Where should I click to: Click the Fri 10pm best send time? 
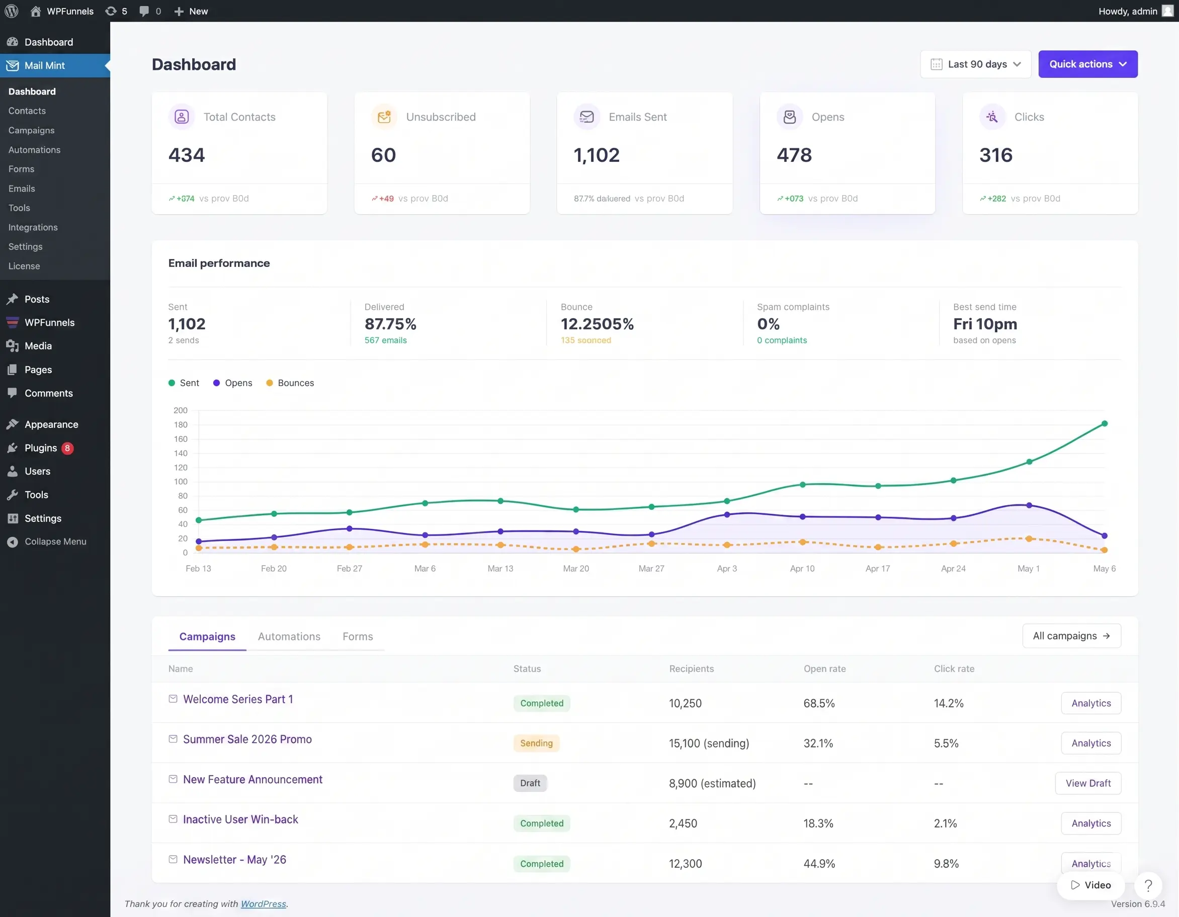coord(985,324)
